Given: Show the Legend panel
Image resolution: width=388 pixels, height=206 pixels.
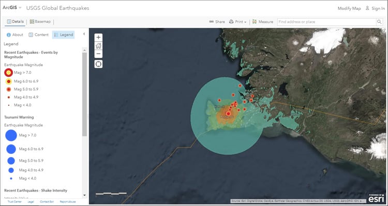Looking at the screenshot, I should point(63,35).
